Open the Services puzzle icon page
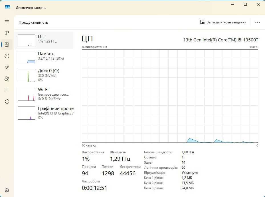This screenshot has height=197, width=265. 7,102
